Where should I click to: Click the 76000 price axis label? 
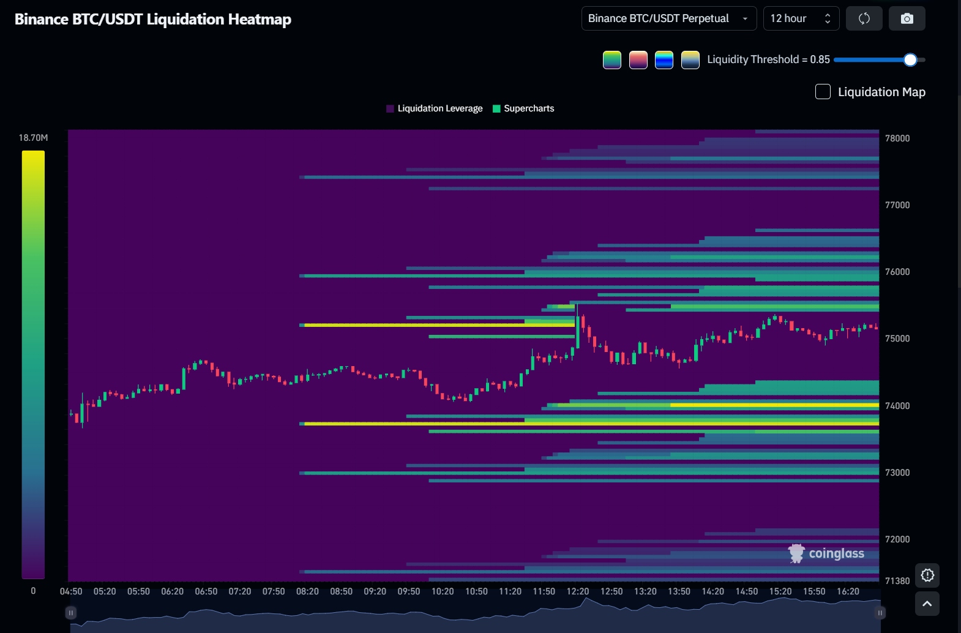pos(897,272)
